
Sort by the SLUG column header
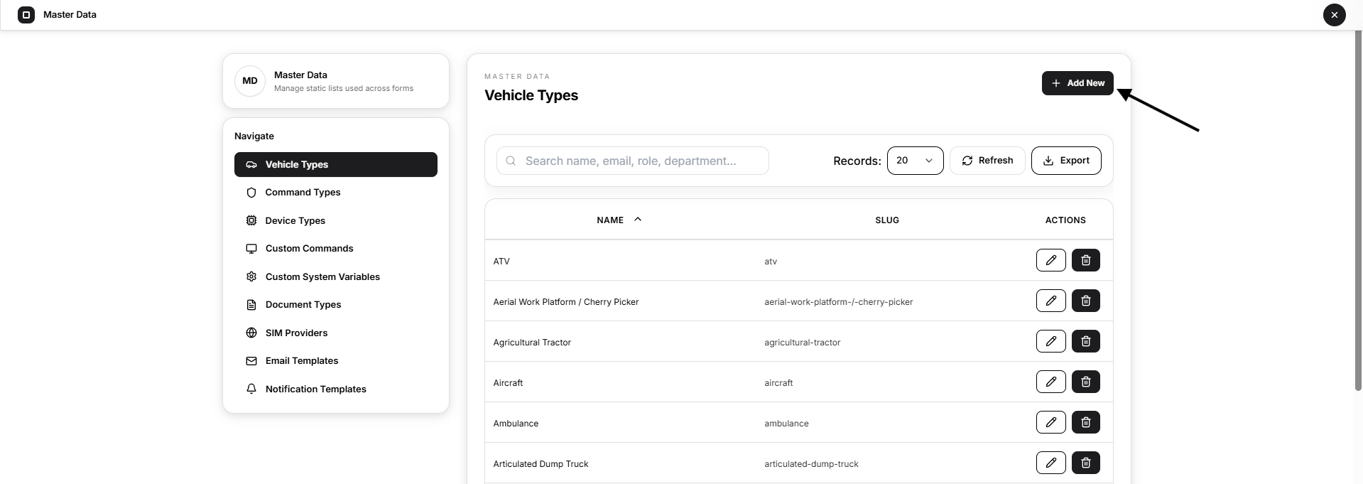click(887, 220)
